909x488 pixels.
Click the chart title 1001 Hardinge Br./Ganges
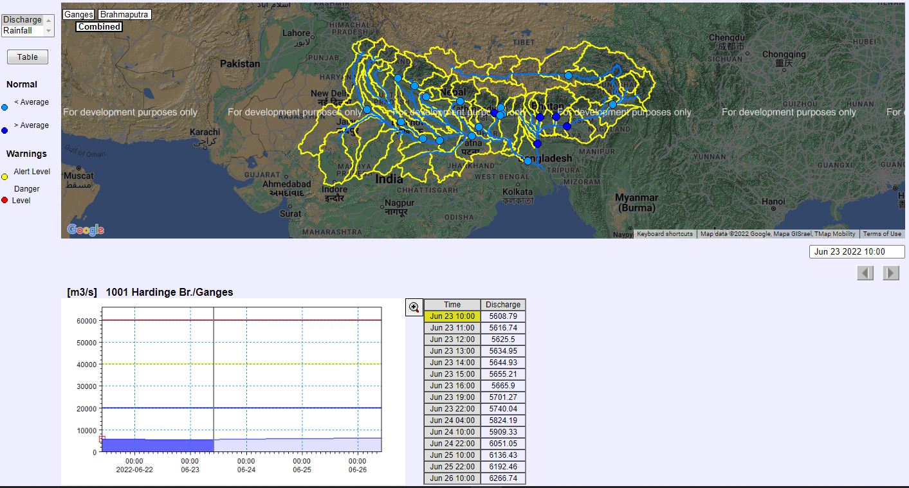pyautogui.click(x=169, y=293)
